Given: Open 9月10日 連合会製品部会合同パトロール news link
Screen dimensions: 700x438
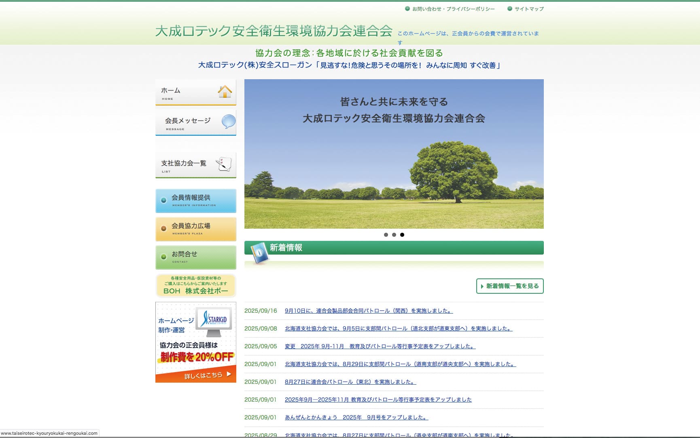Looking at the screenshot, I should tap(369, 311).
